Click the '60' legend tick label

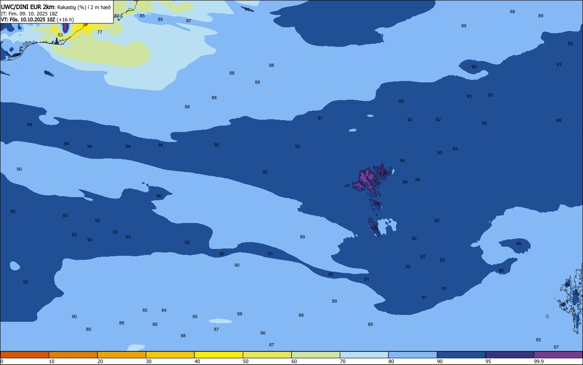pos(294,361)
